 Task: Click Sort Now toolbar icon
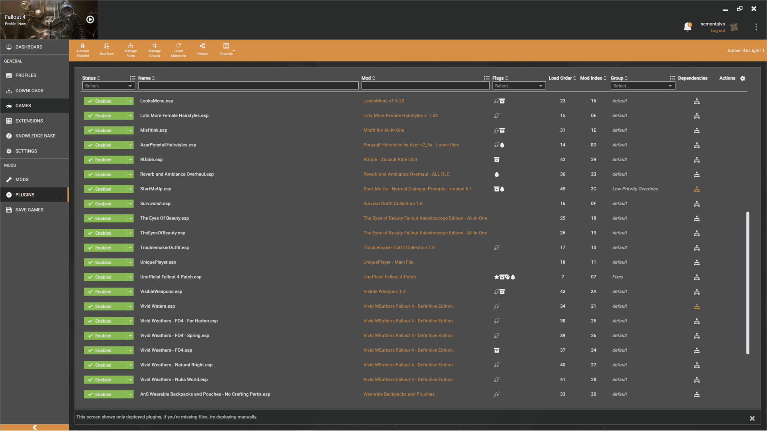click(107, 46)
